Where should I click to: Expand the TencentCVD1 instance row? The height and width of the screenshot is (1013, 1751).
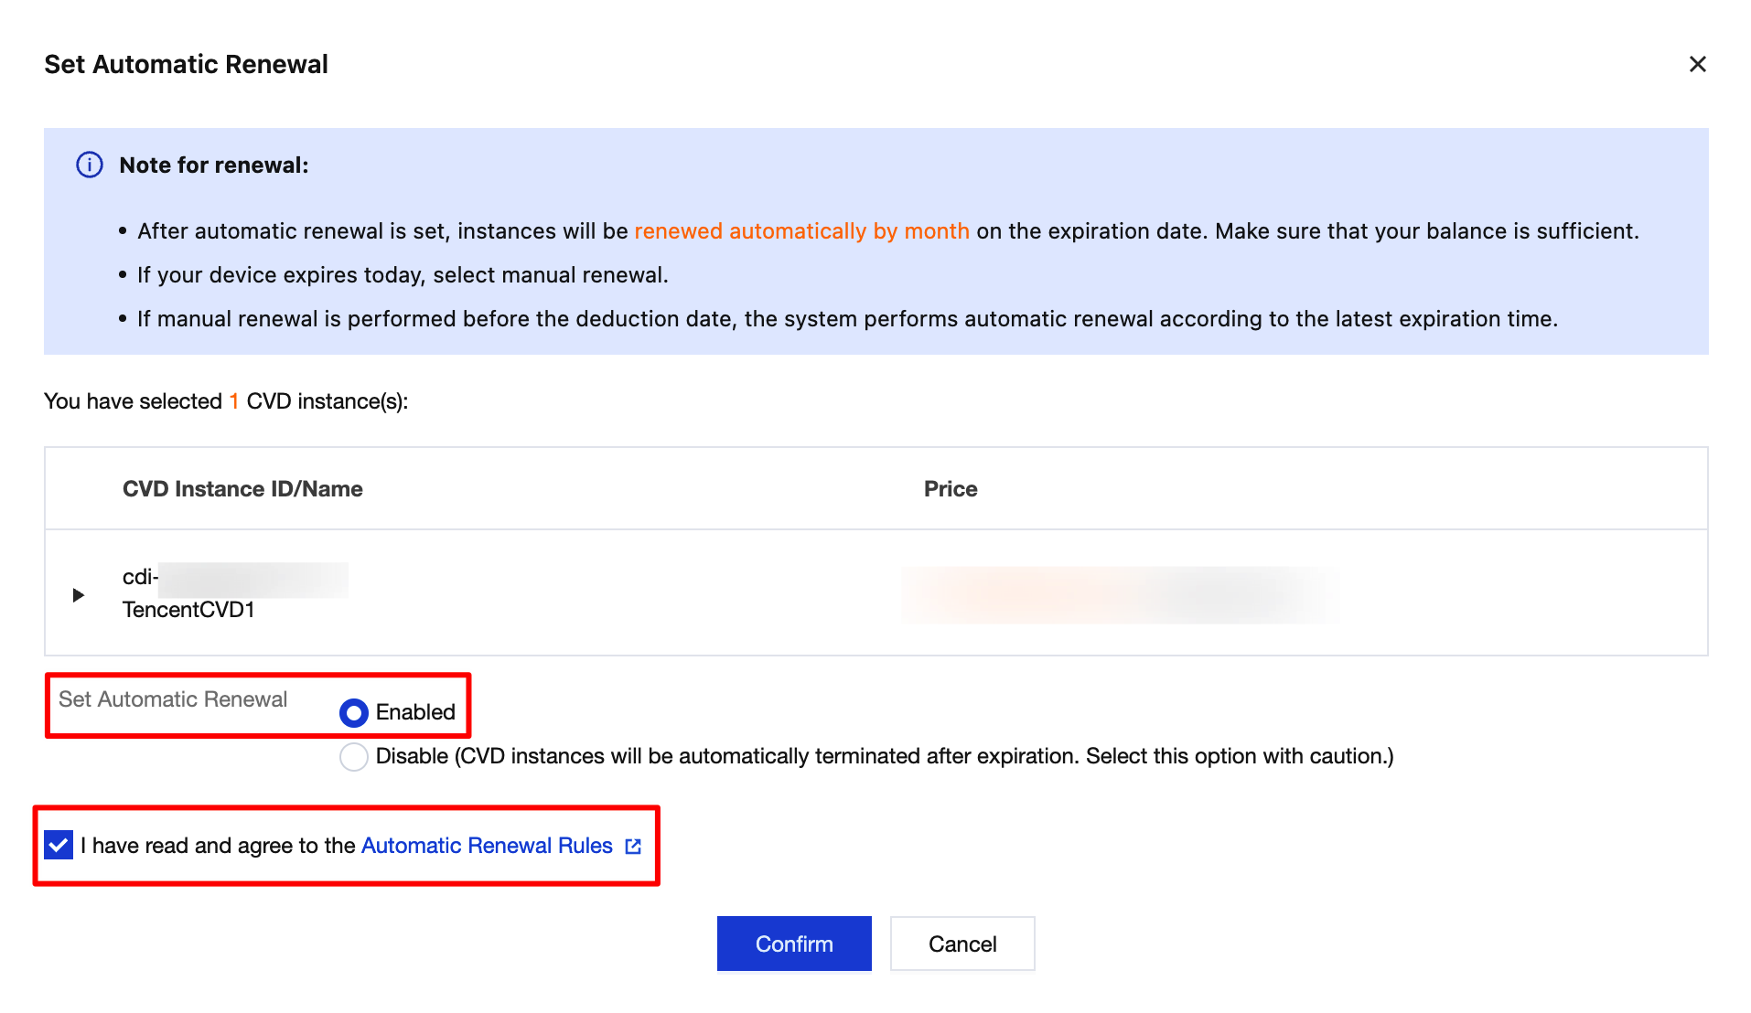[79, 595]
